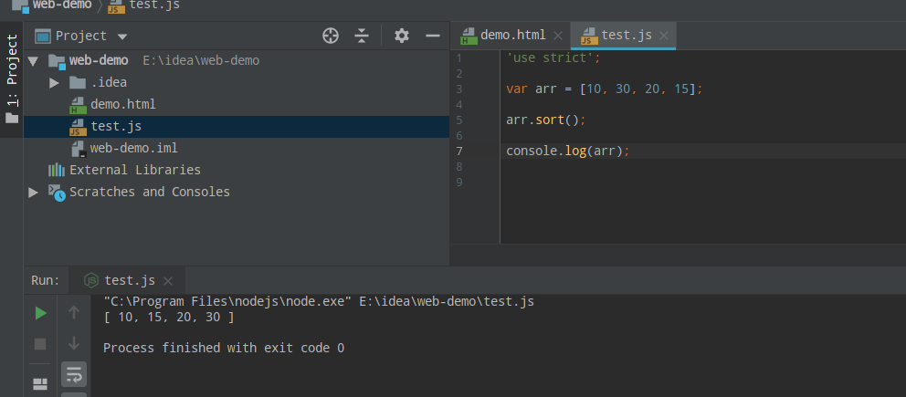Click the .idea folder icon

click(x=78, y=82)
